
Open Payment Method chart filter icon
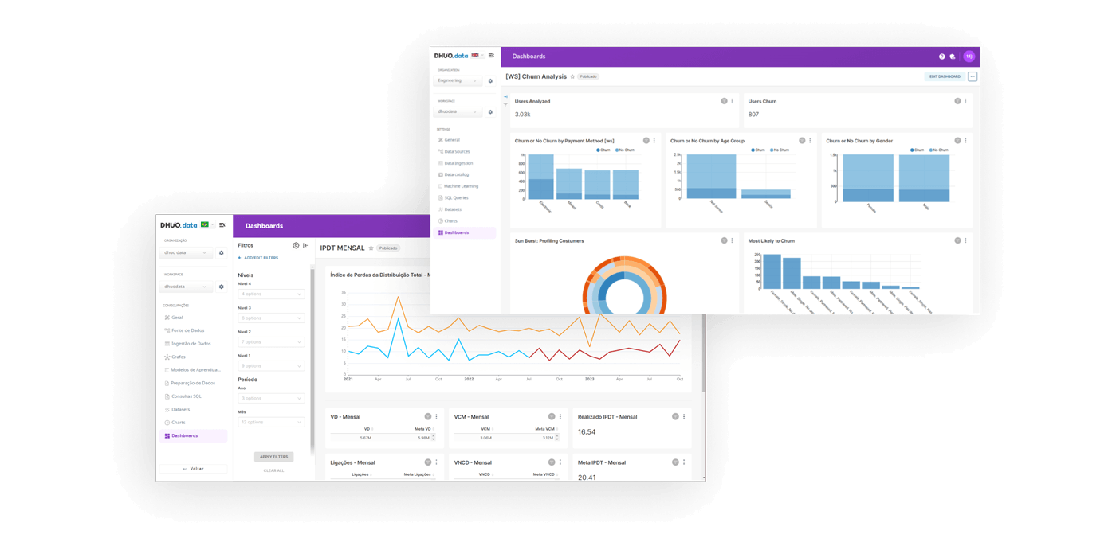pos(646,141)
